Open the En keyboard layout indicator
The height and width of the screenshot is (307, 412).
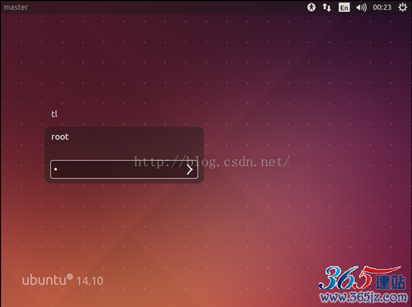344,7
